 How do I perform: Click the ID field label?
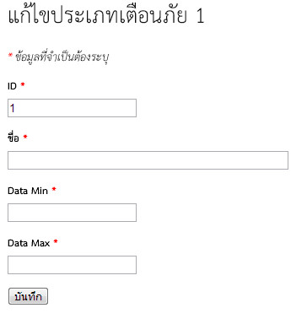pos(12,86)
